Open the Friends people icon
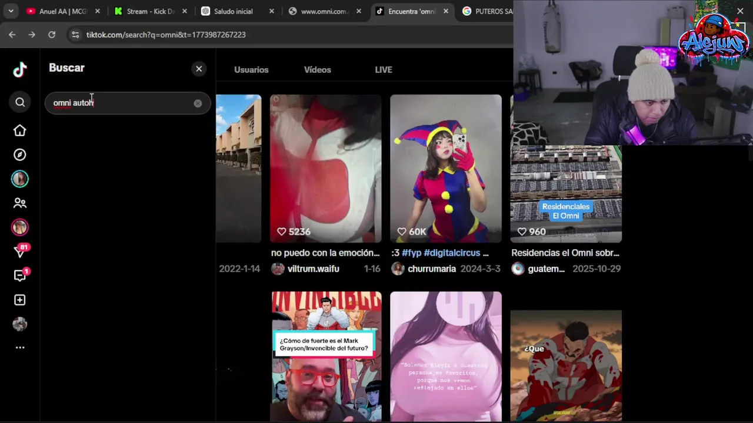753x423 pixels. pyautogui.click(x=20, y=203)
